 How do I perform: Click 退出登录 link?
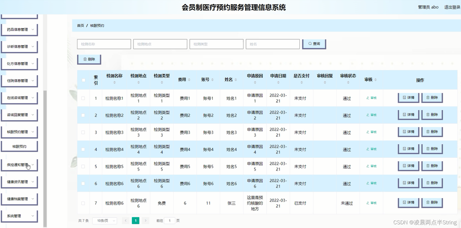click(452, 7)
